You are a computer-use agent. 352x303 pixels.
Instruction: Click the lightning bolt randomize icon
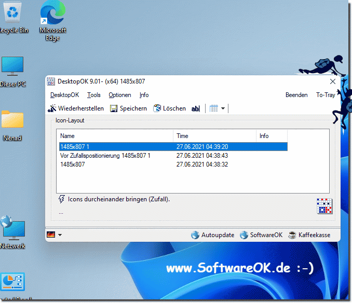61,199
